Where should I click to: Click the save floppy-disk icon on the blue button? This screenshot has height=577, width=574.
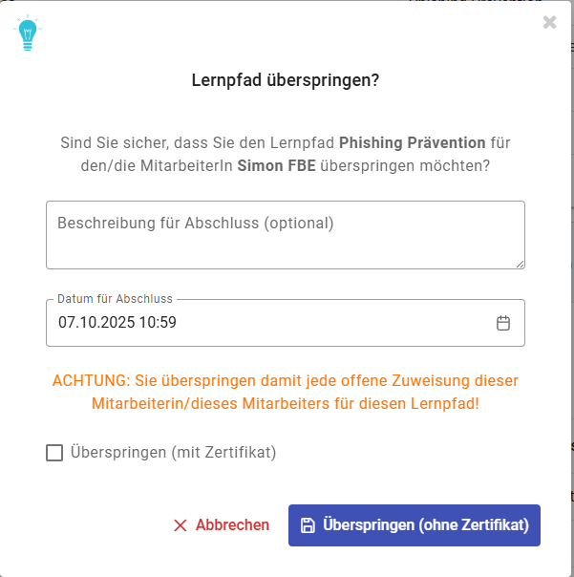(x=308, y=525)
